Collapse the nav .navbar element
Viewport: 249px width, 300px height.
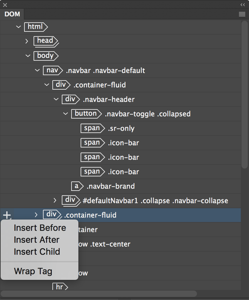click(37, 70)
